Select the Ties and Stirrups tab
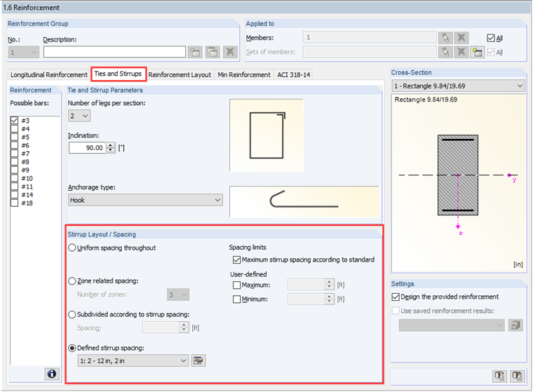The width and height of the screenshot is (533, 392). [118, 74]
